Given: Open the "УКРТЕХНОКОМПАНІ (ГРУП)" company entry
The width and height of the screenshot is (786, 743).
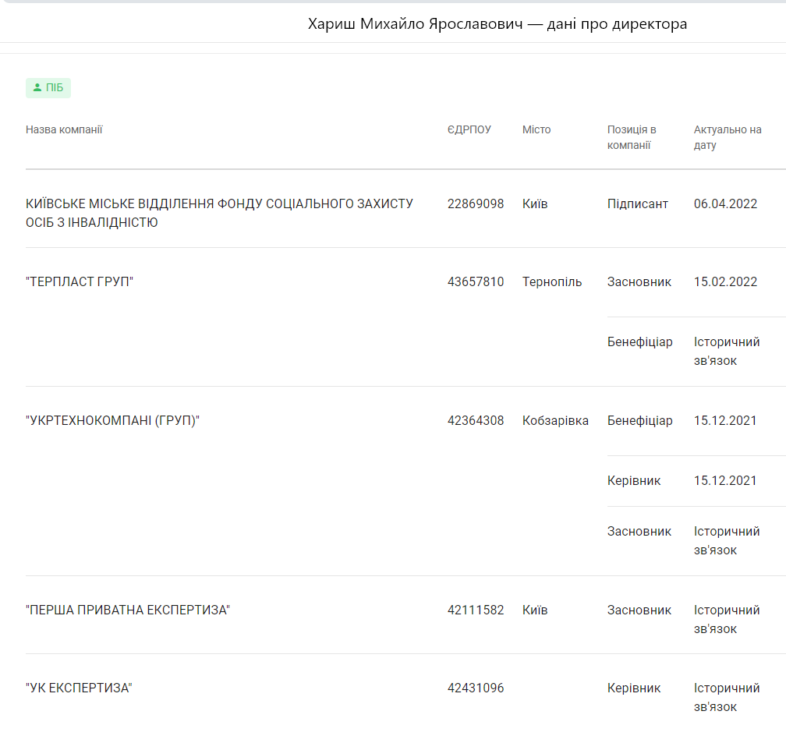Looking at the screenshot, I should tap(112, 421).
